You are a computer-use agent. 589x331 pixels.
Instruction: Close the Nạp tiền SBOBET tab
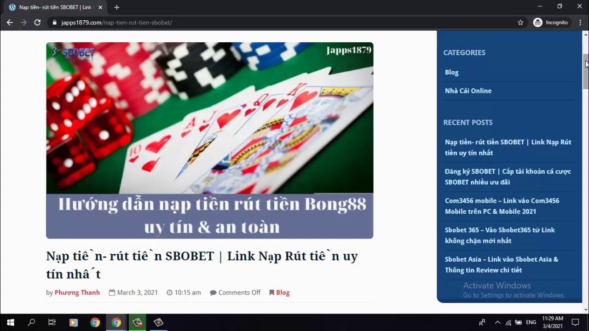tap(100, 7)
